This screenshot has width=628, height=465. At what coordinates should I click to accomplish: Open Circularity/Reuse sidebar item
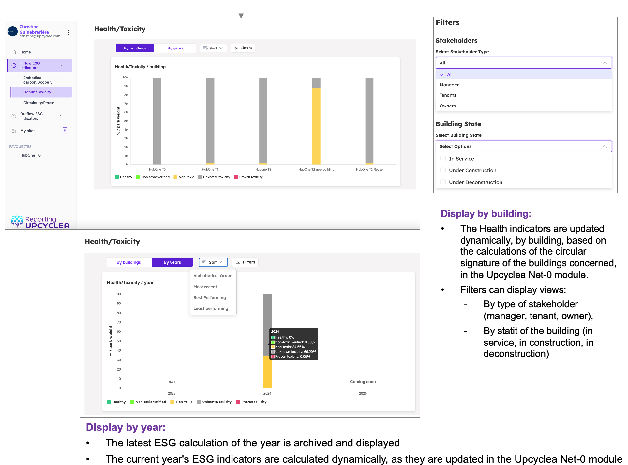(x=39, y=103)
